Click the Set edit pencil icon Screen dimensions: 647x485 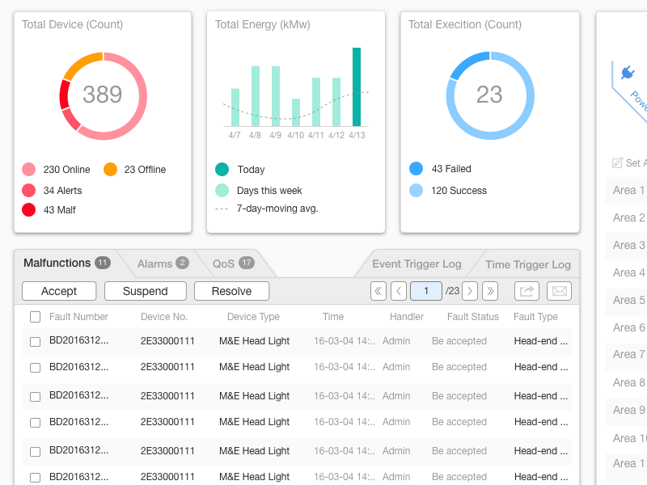(617, 163)
